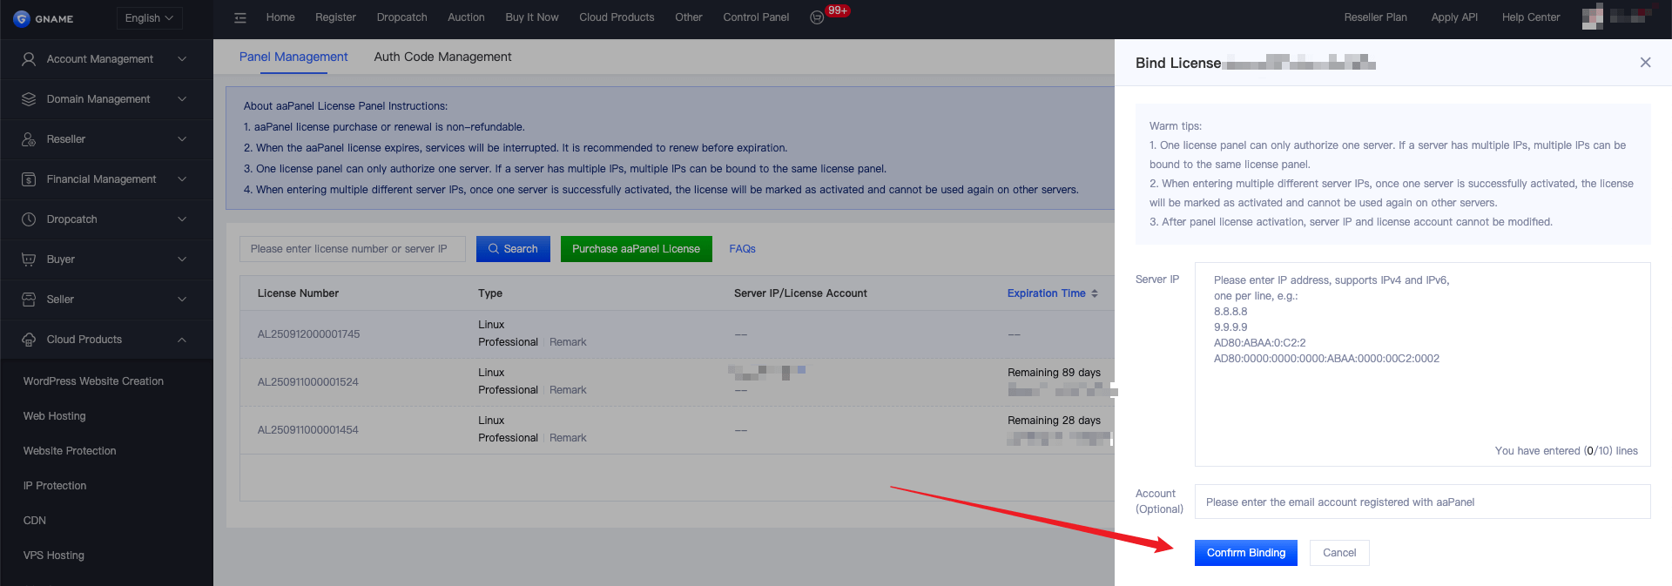Collapse the Cloud Products menu

coord(182,340)
